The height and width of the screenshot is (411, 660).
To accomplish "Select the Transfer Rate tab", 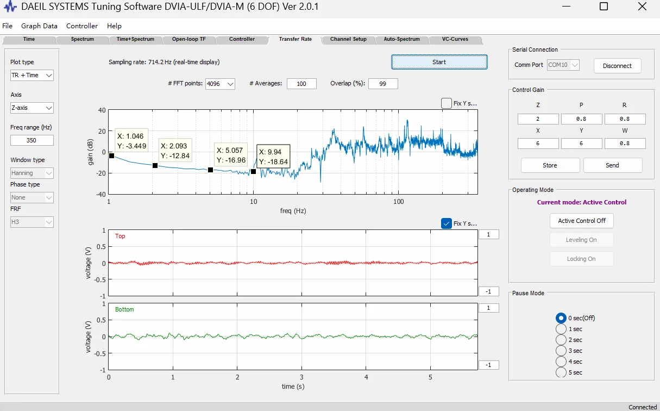I will coord(295,39).
